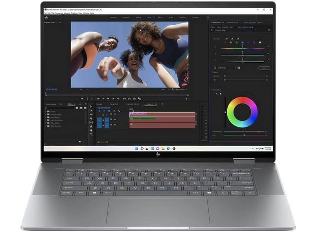Viewport: 316px width, 232px height.
Task: Select the Ripple Edit tool
Action: (91, 115)
